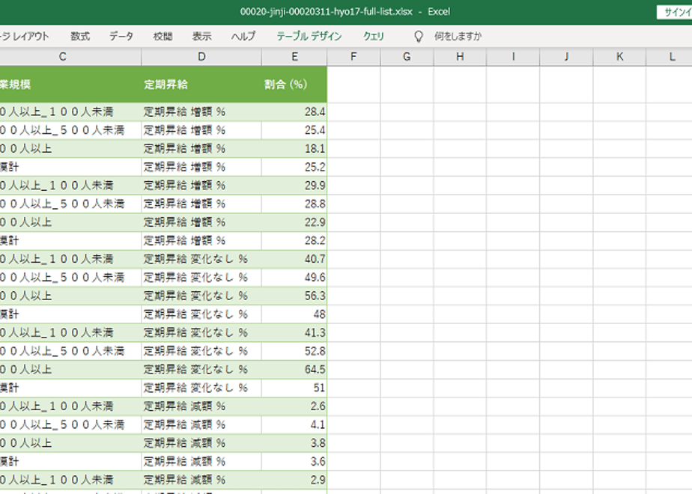Screen dimensions: 692x494
Task: Select the cell with value 22.9
Action: click(x=294, y=222)
